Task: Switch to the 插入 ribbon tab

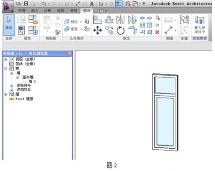Action: point(34,11)
